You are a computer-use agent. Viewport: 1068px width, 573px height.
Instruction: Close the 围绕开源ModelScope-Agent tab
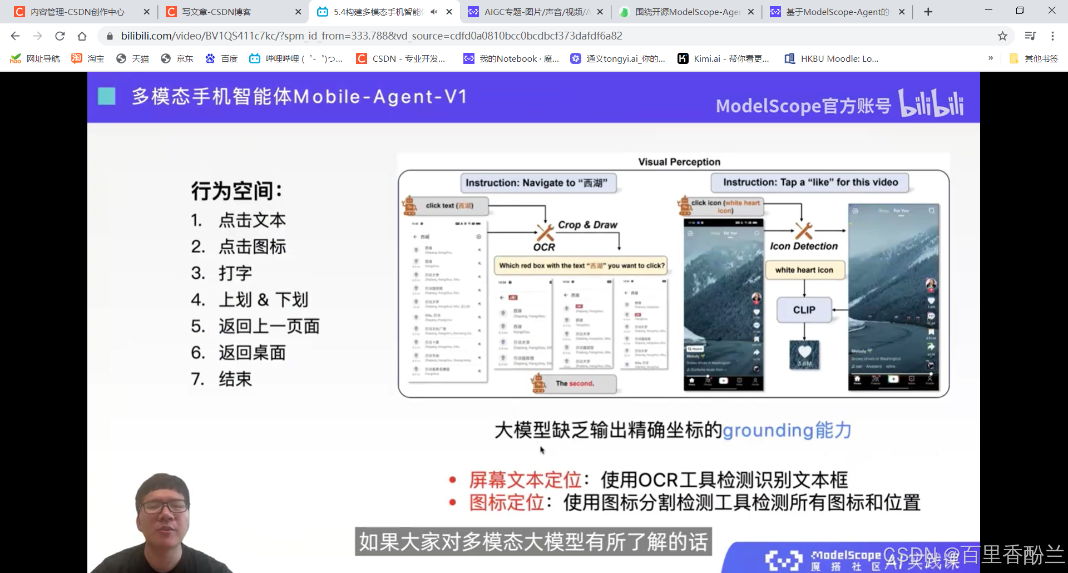point(751,12)
